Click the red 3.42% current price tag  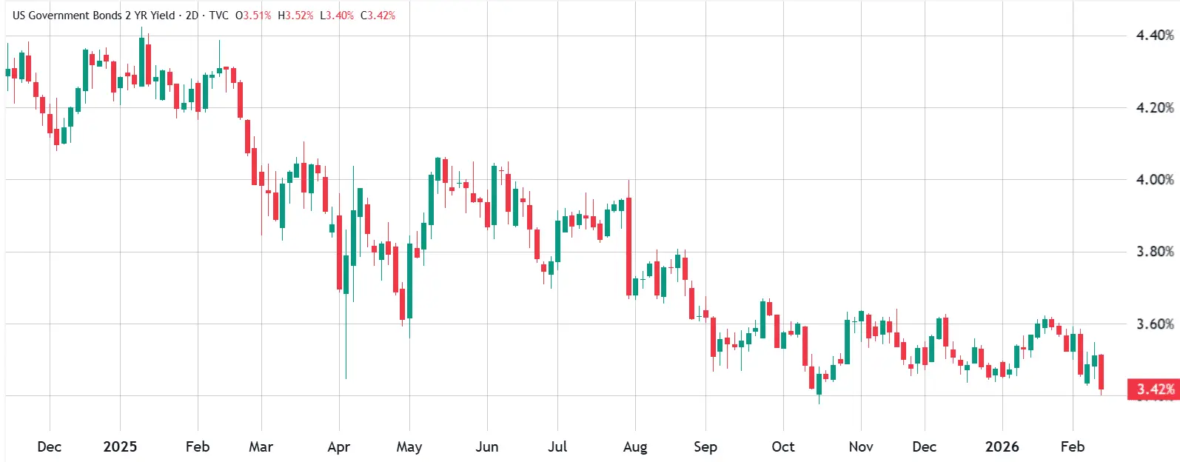pos(1153,389)
